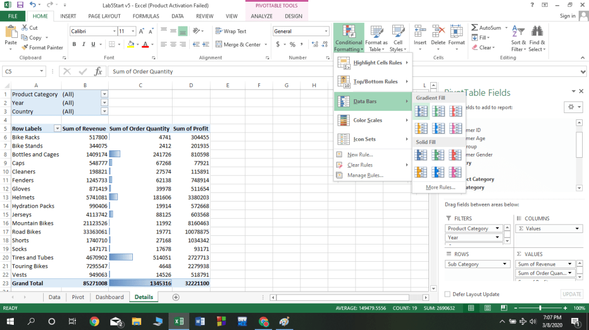
Task: Open the Row Labels filter dropdown
Action: (57, 129)
